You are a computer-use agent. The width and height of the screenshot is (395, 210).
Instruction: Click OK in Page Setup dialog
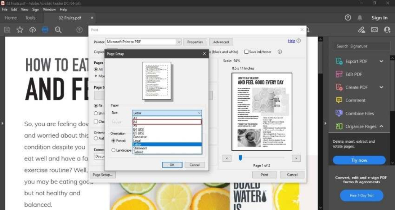tap(172, 165)
